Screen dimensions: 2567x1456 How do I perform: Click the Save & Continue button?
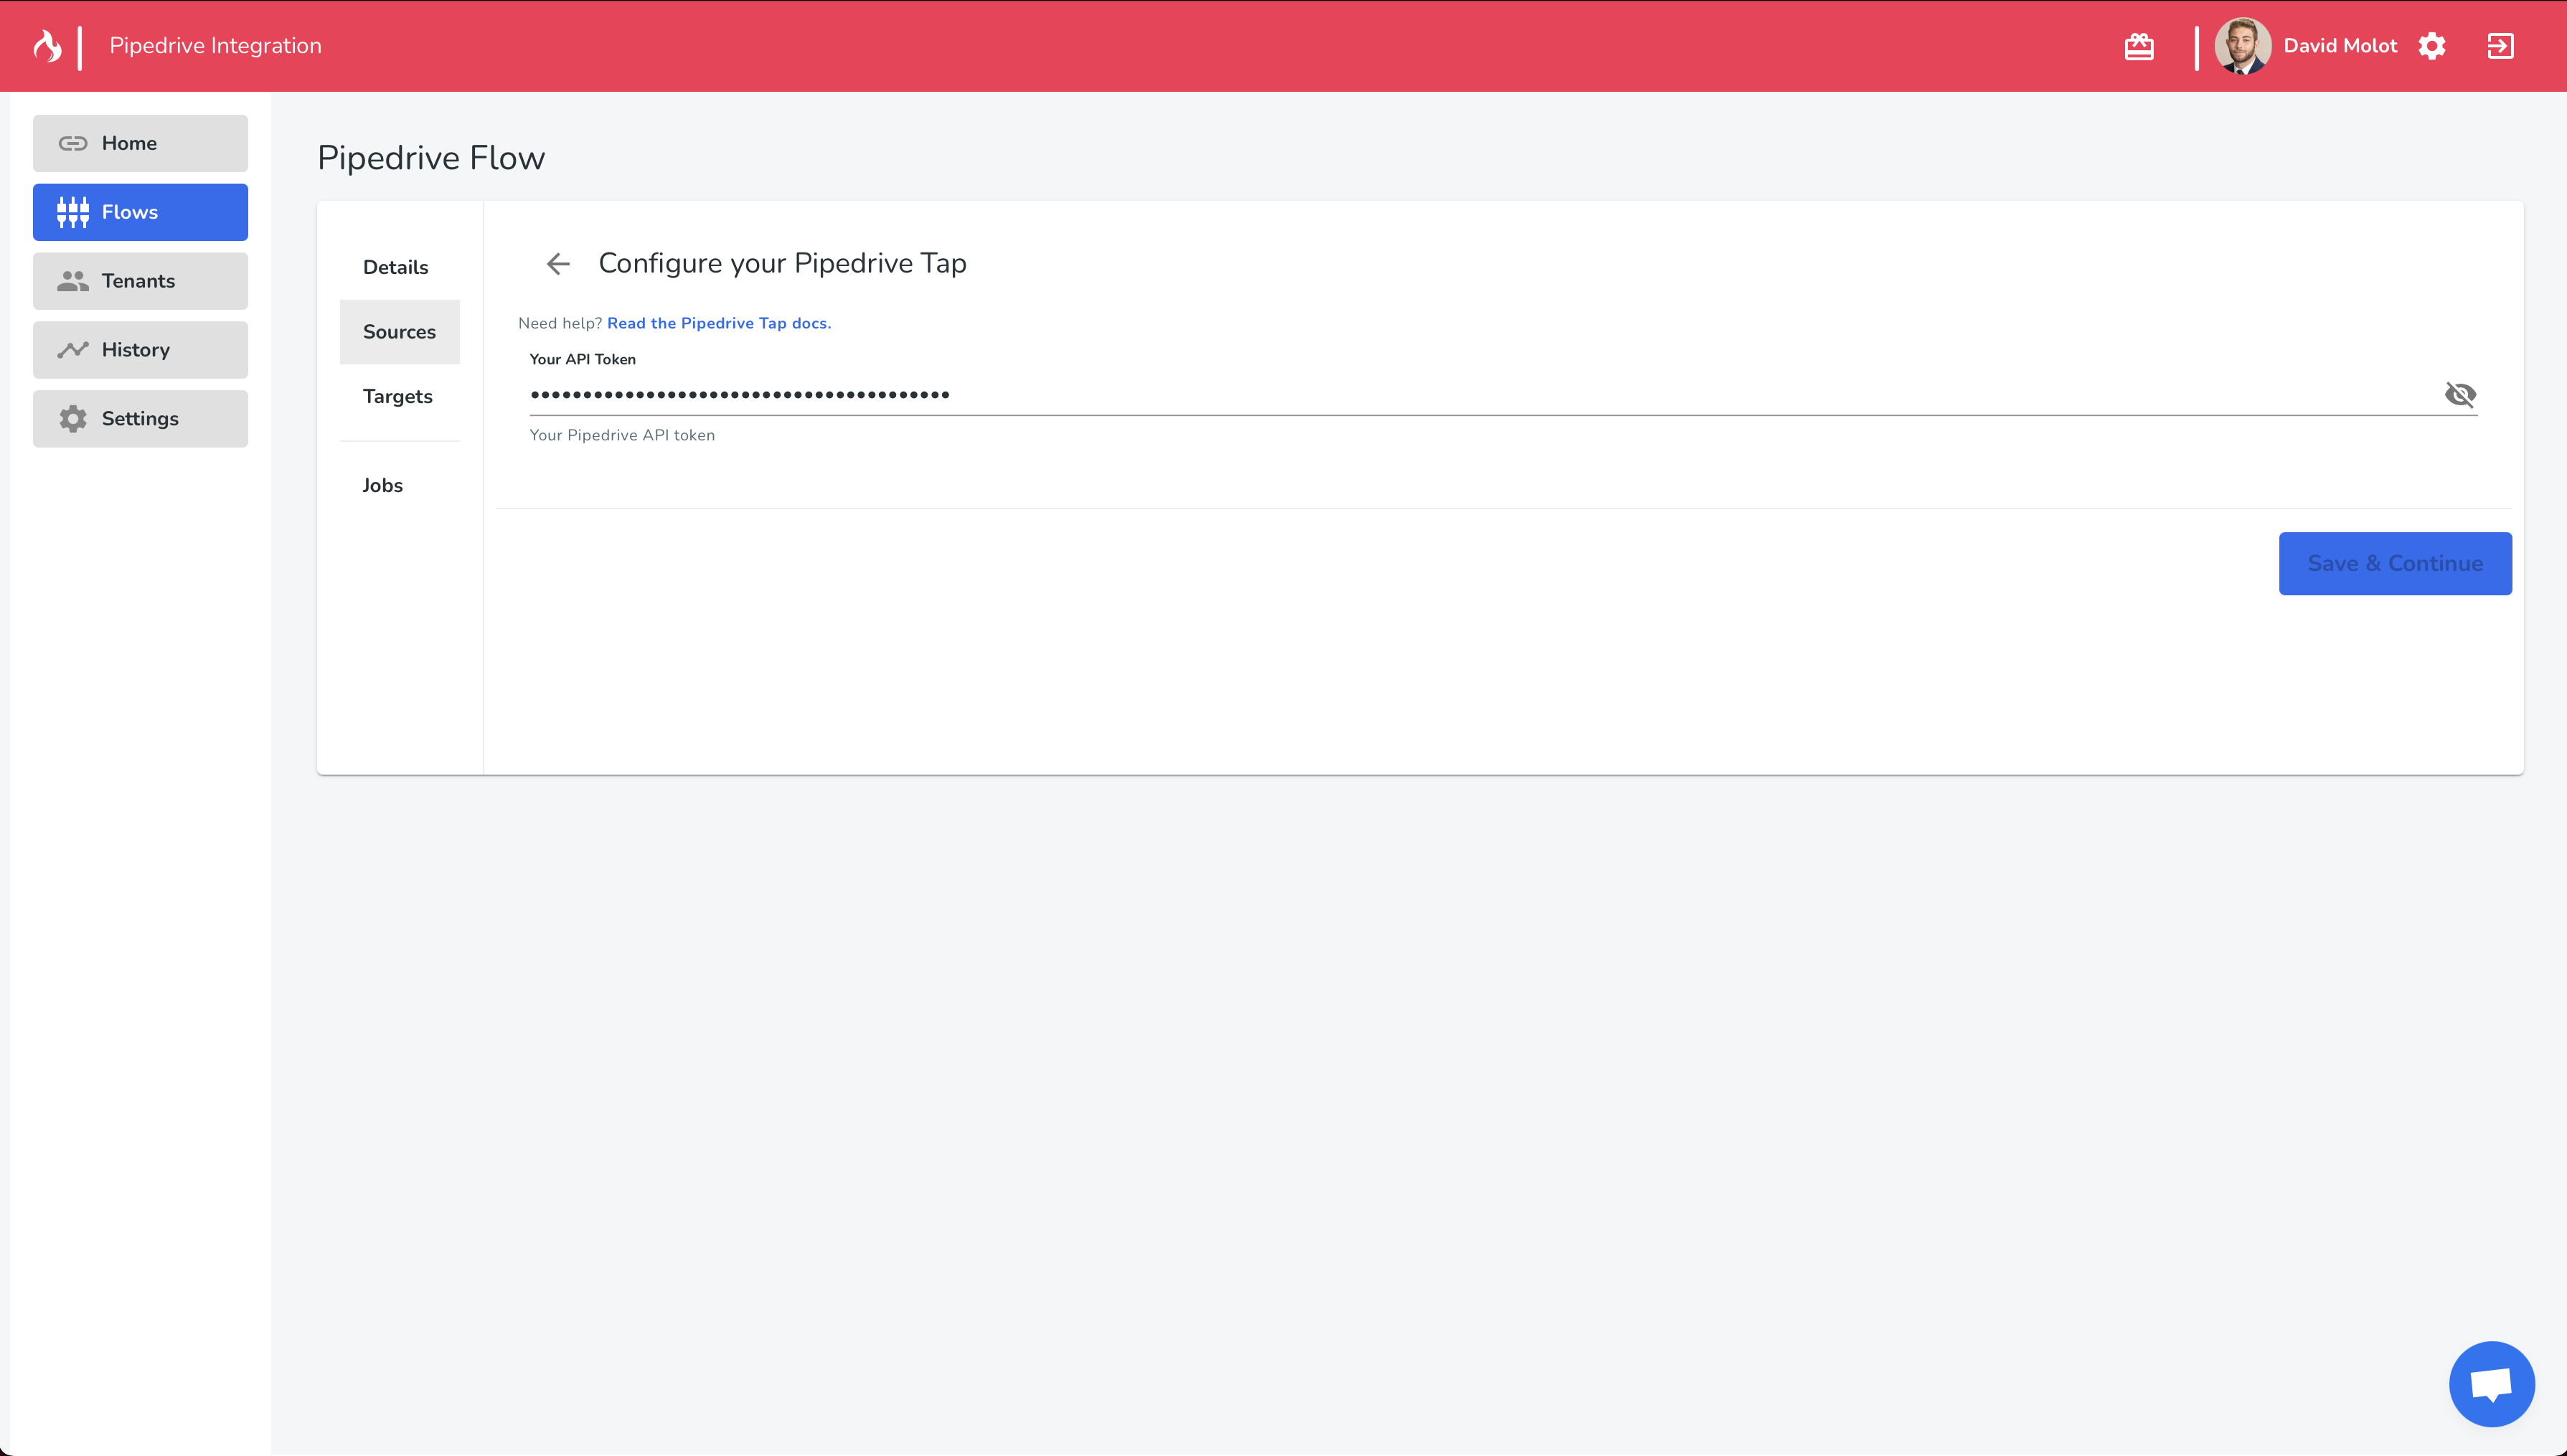[x=2395, y=563]
